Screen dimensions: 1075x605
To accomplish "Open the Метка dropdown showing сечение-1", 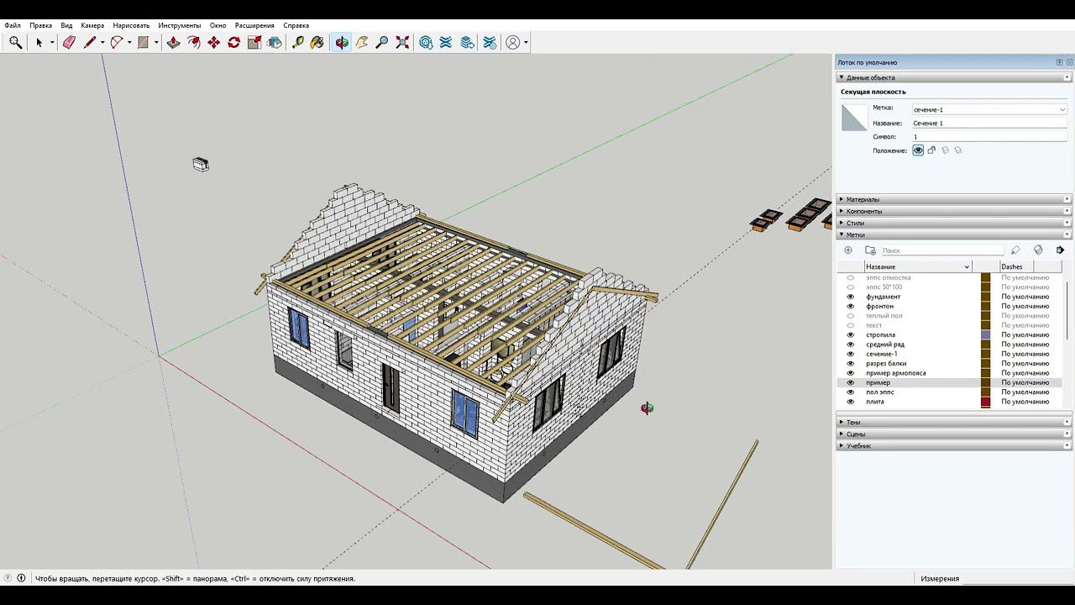I will (988, 109).
